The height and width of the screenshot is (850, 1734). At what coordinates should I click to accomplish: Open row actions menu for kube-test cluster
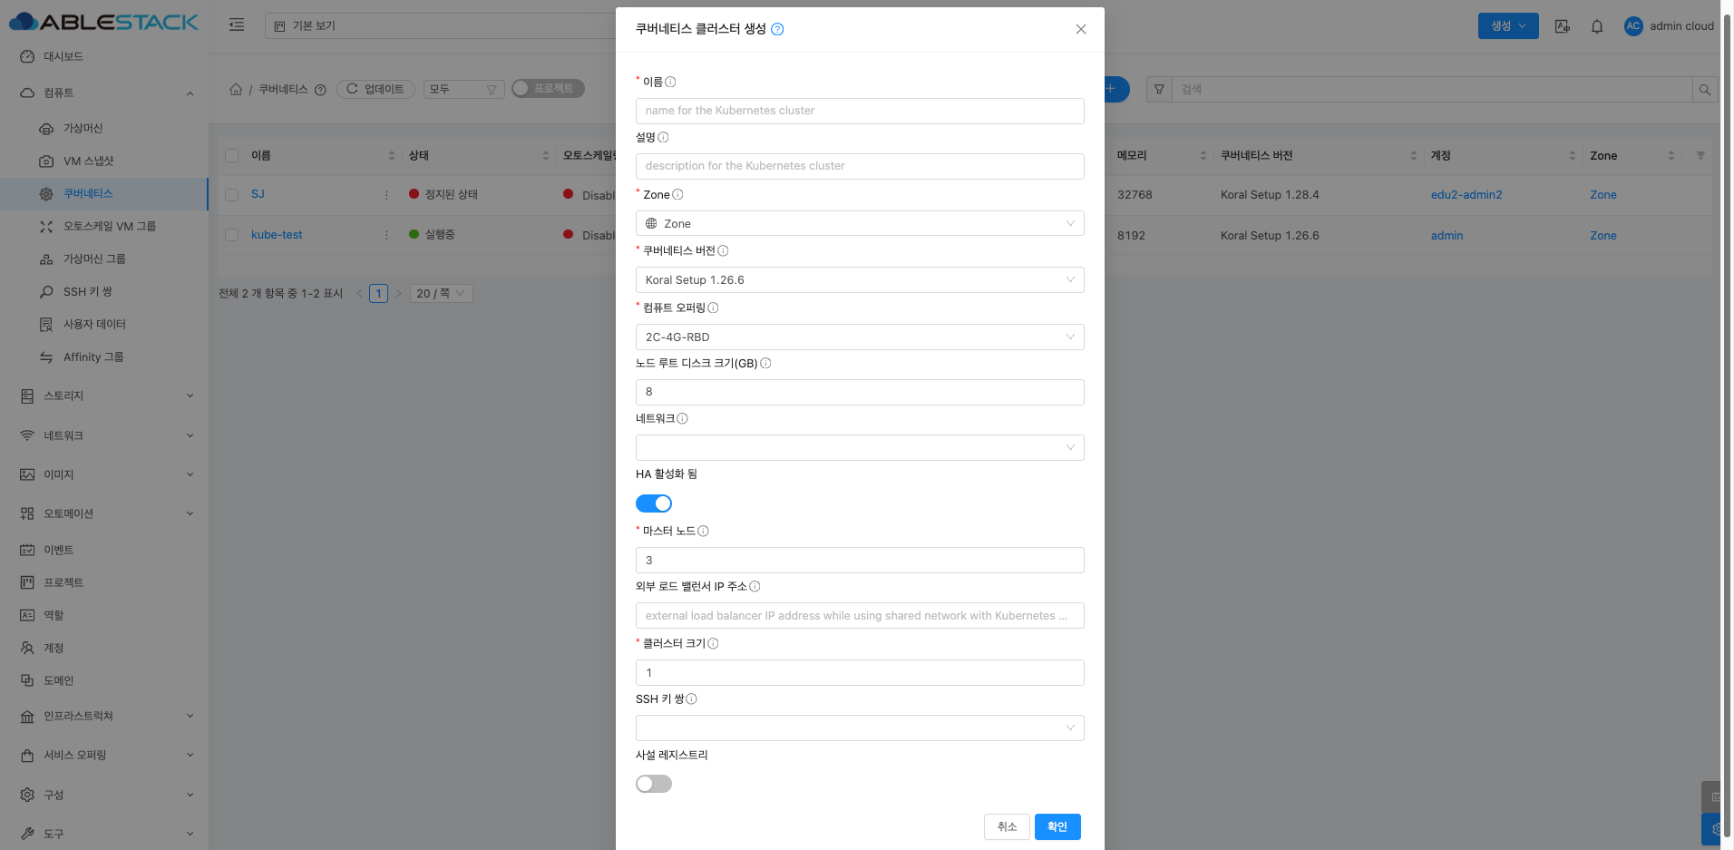pos(386,235)
